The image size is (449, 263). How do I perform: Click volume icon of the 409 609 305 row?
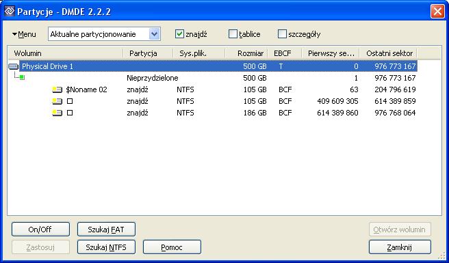point(57,101)
